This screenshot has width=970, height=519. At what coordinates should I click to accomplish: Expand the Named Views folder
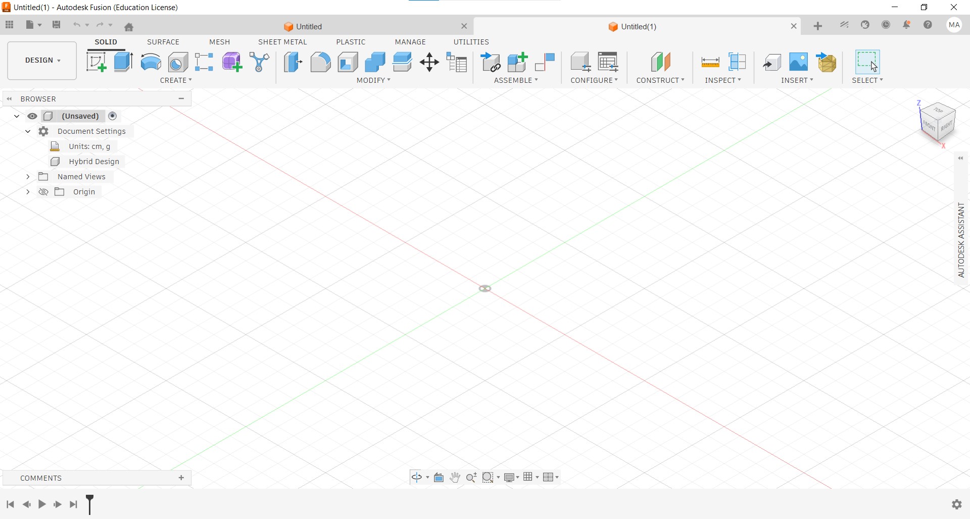[x=28, y=177]
